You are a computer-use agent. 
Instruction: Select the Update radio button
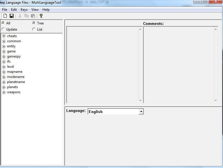pyautogui.click(x=3, y=29)
